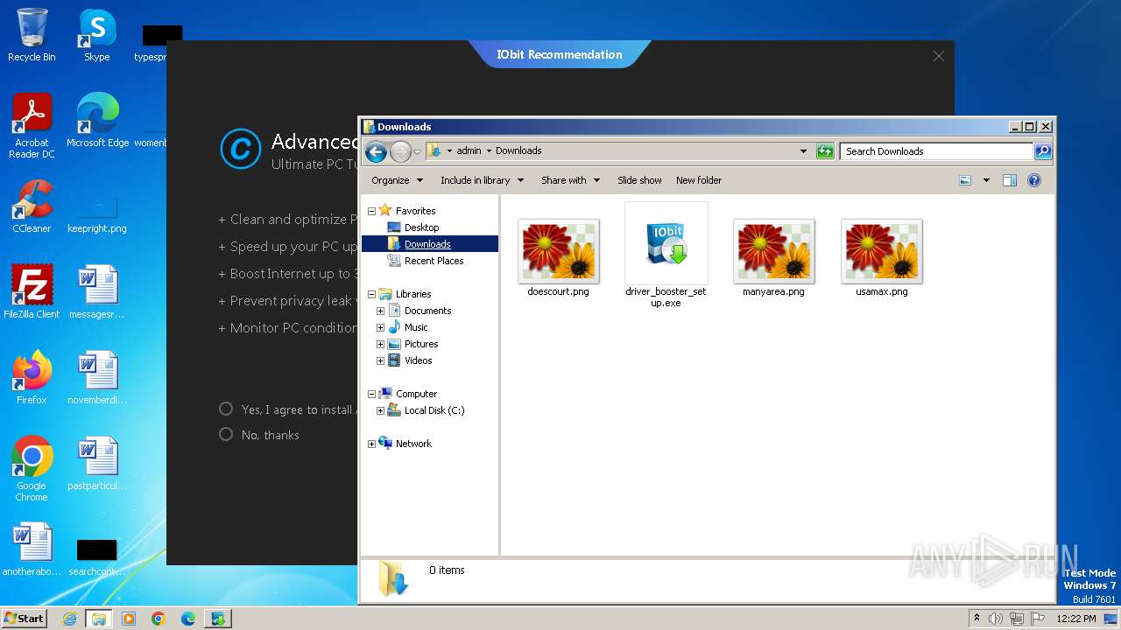1121x630 pixels.
Task: Launch Firefox from the desktop
Action: 32,378
